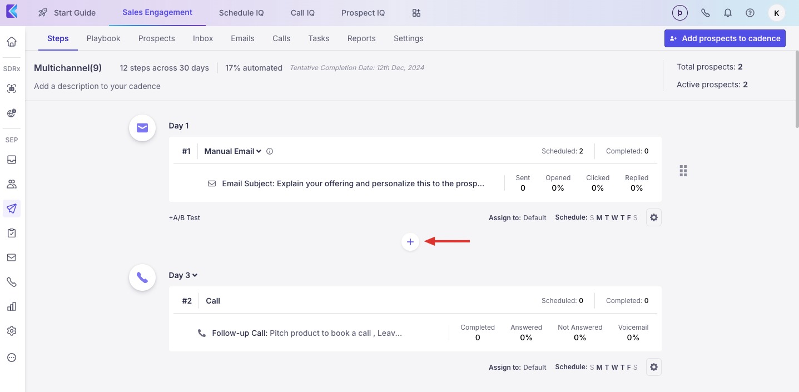Open the K user profile menu
Viewport: 799px width, 392px height.
coord(776,13)
